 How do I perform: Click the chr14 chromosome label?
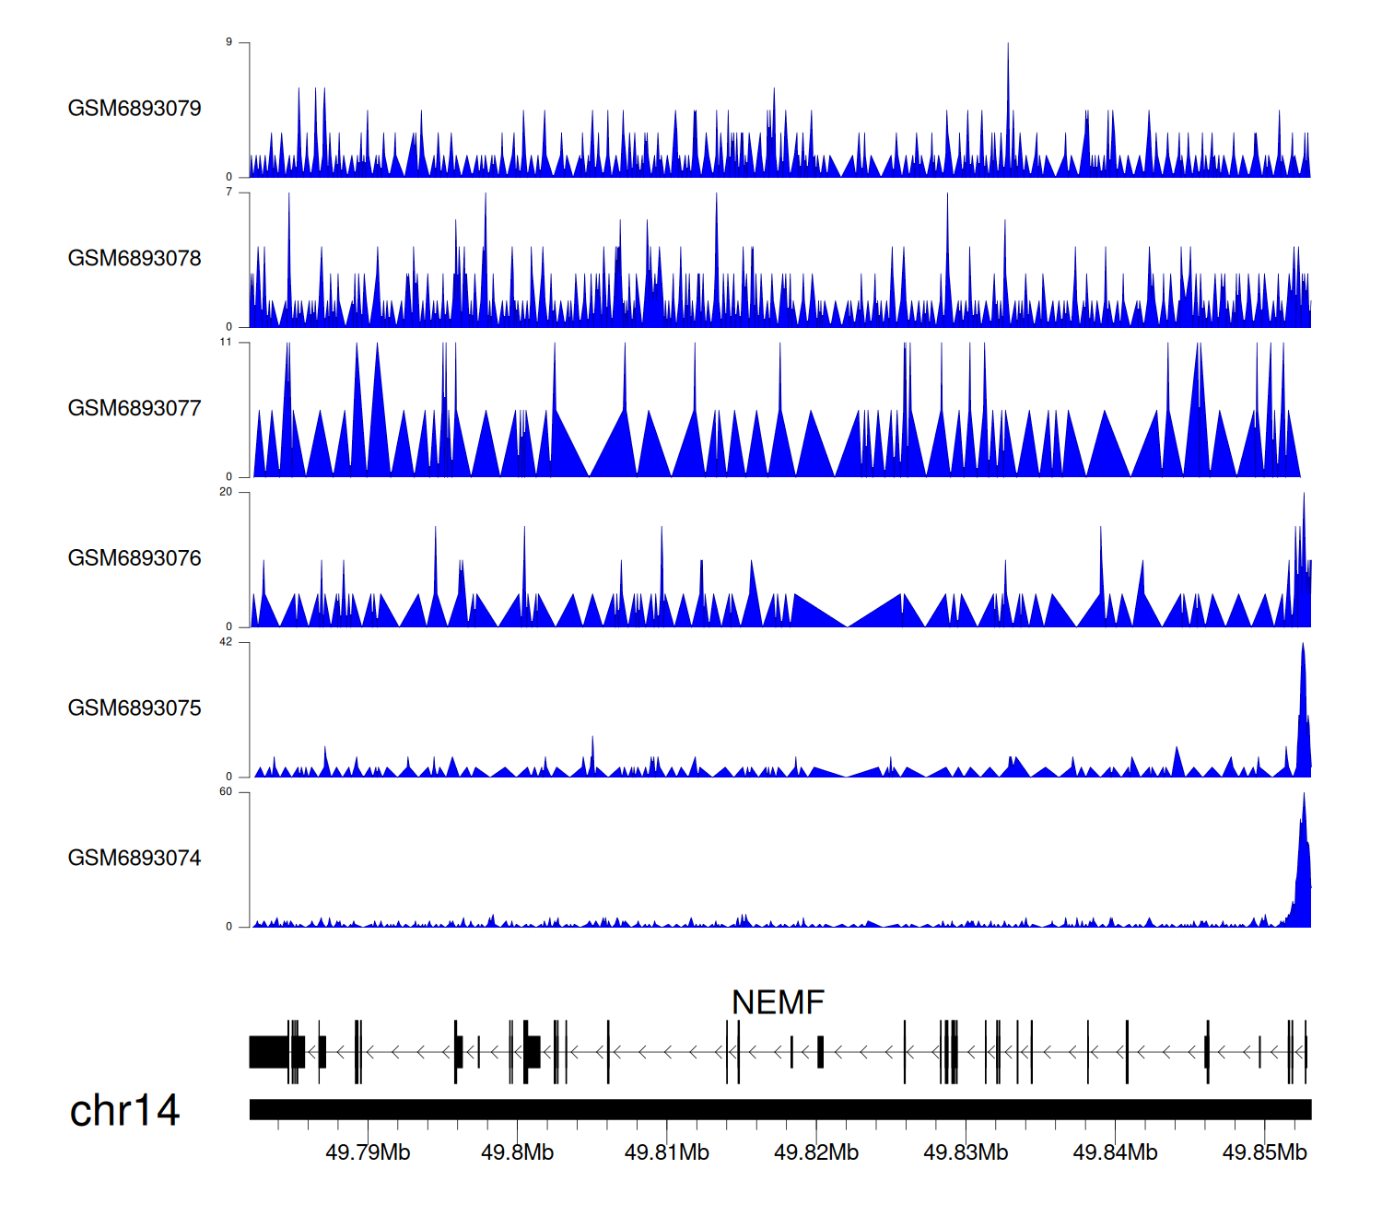tap(124, 1111)
